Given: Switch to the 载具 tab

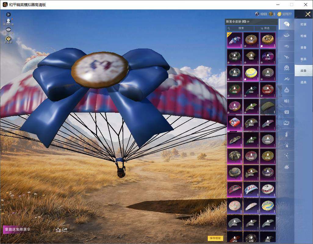Looking at the screenshot, I should [x=304, y=59].
